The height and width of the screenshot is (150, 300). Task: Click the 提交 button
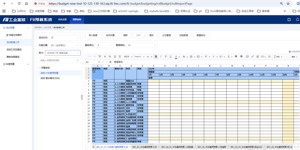tap(151, 35)
